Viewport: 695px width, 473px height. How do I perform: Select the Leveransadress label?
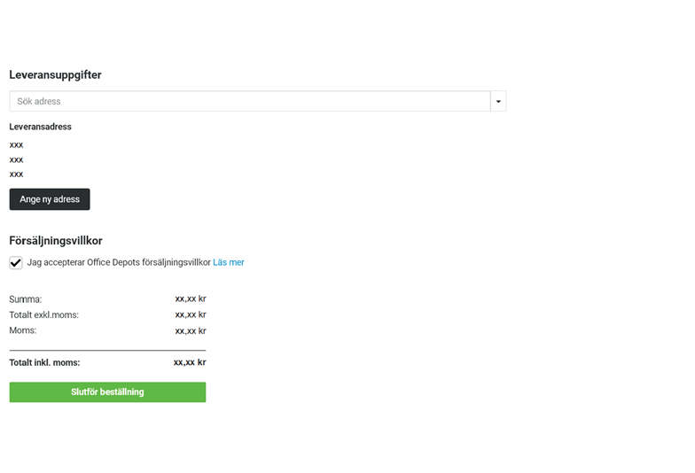41,127
